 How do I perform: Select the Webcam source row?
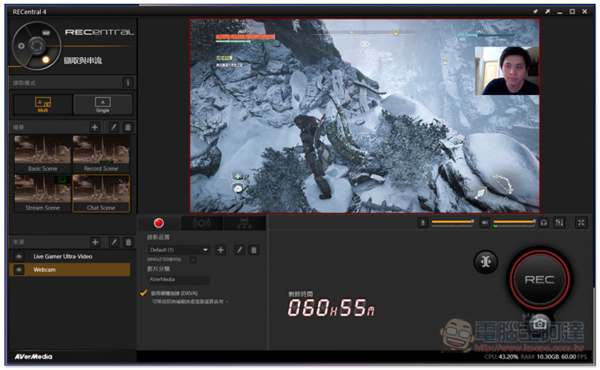(x=70, y=270)
